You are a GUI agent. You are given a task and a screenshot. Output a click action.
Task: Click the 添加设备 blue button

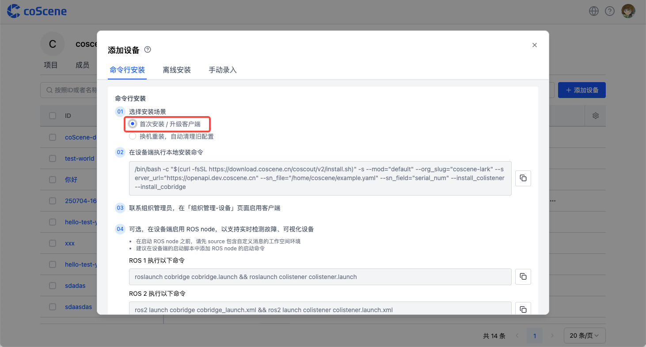(581, 90)
